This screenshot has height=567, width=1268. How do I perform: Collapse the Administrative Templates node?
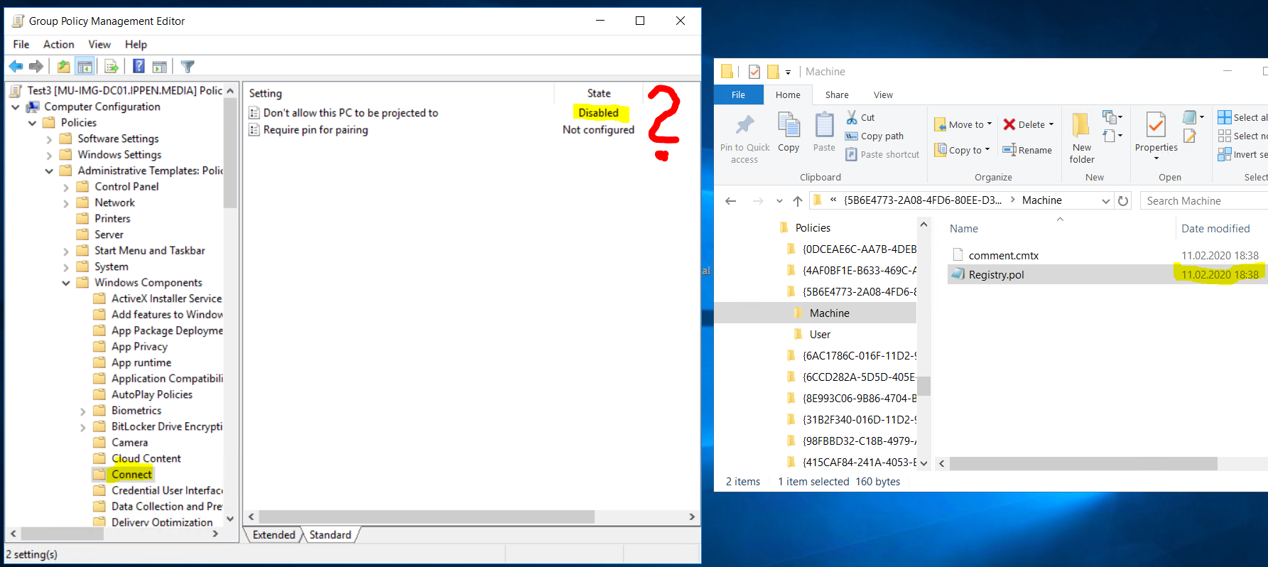pos(49,171)
